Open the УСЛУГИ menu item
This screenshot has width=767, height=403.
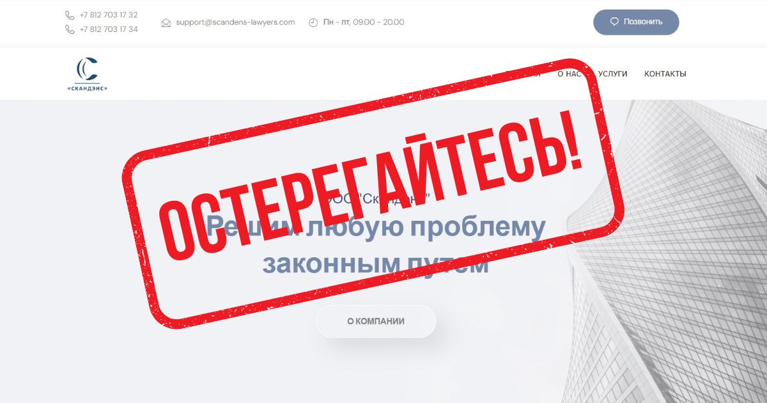pyautogui.click(x=613, y=74)
